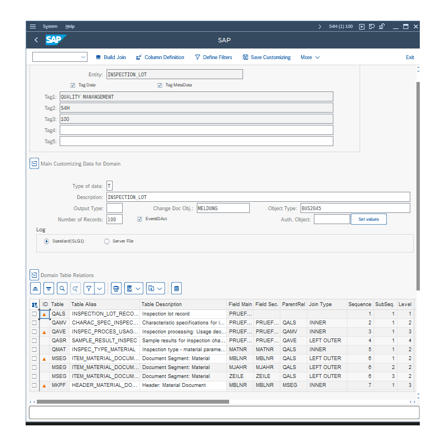The width and height of the screenshot is (446, 446).
Task: Click the sort ascending icon in table toolbar
Action: point(35,288)
